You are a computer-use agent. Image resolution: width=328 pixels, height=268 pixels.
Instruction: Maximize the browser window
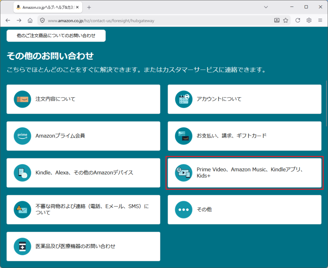pyautogui.click(x=306, y=7)
